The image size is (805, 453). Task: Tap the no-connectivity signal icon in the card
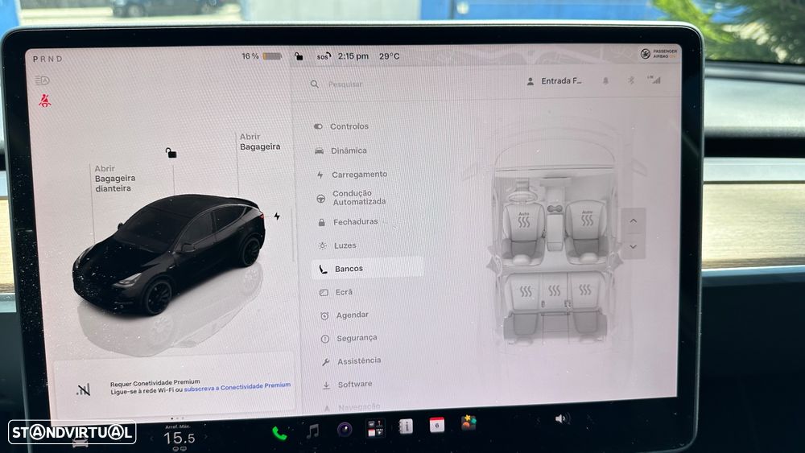click(83, 390)
